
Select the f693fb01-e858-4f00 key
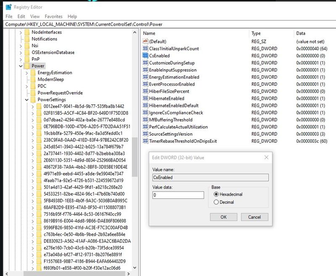(x=82, y=268)
